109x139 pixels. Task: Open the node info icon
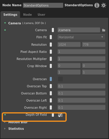(x=97, y=5)
